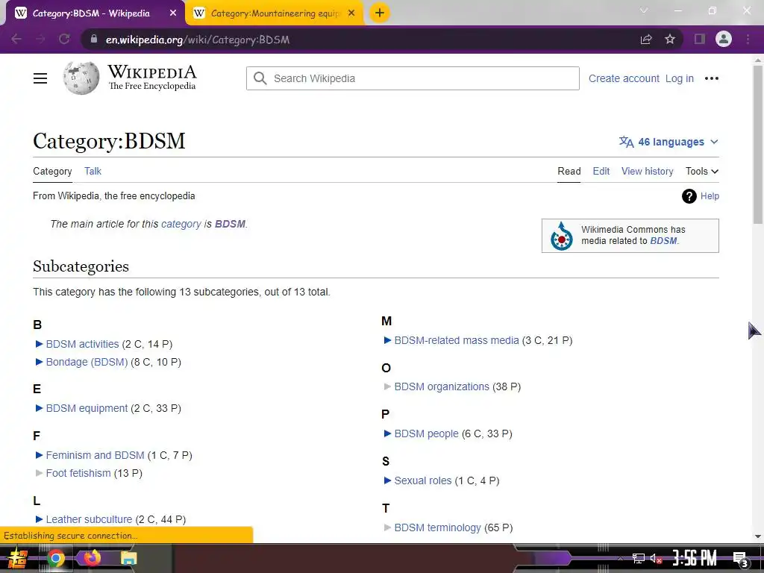
Task: Open the Edit tab
Action: click(601, 171)
